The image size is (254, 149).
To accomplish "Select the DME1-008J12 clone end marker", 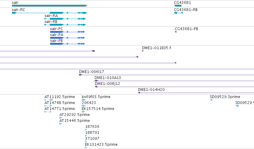I will 96,87.
